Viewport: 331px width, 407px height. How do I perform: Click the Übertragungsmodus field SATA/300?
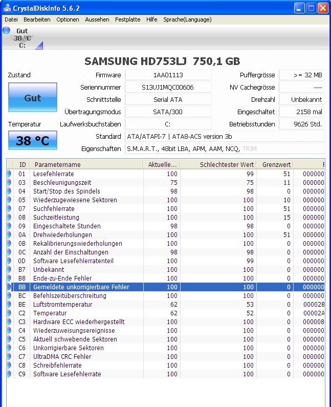[x=168, y=112]
